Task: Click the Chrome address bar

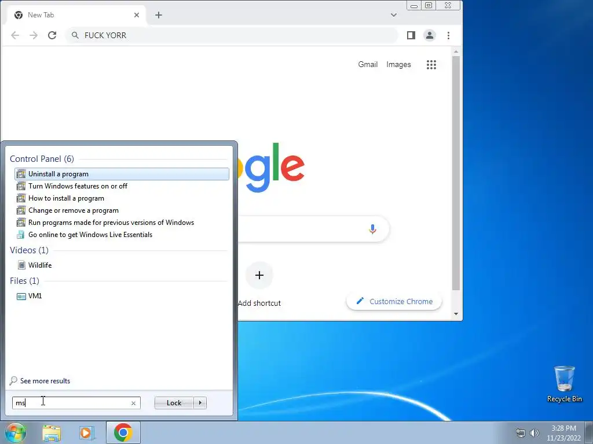Action: tap(232, 35)
